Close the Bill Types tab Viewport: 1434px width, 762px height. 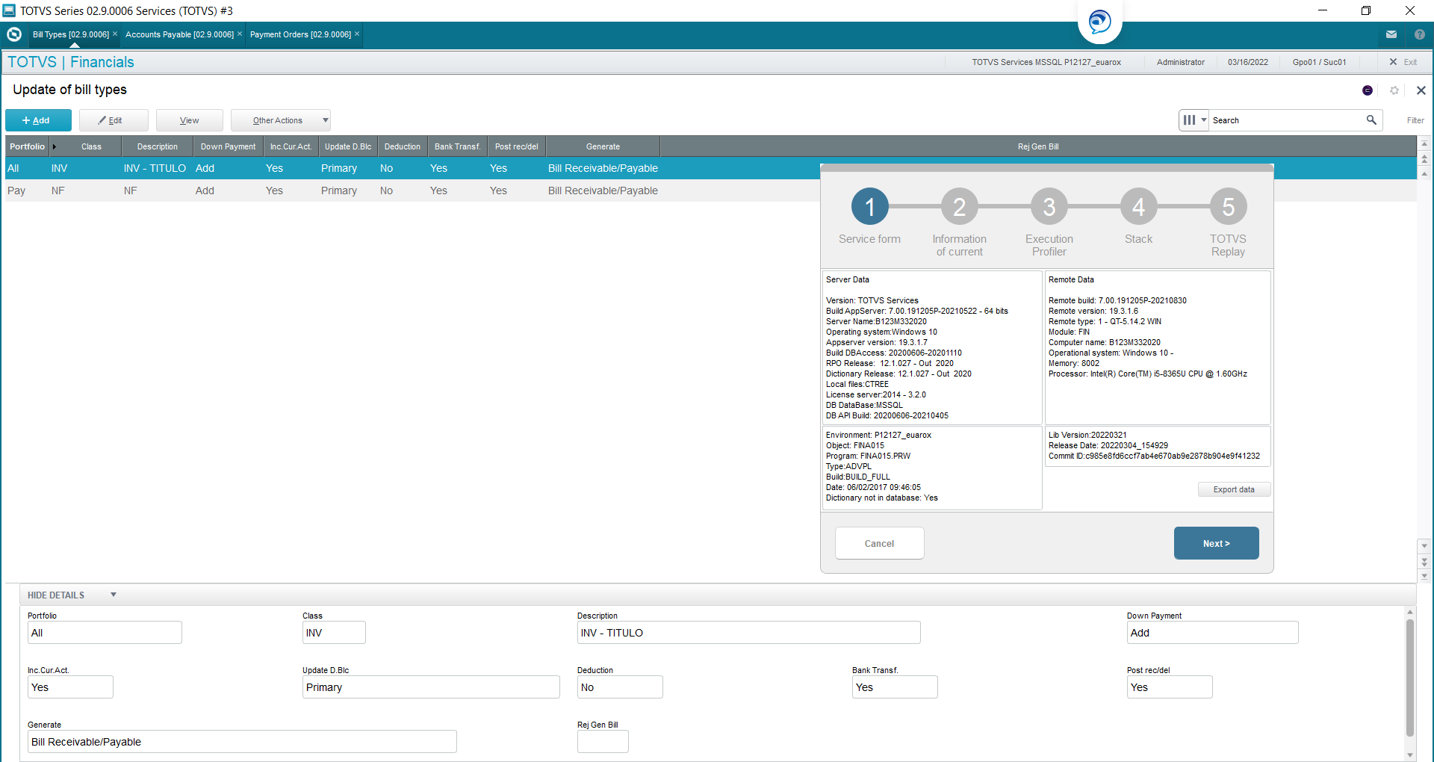click(115, 34)
